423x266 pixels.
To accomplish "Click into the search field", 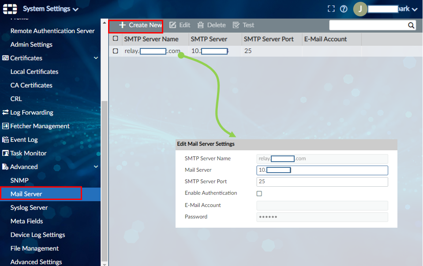I will pos(368,25).
